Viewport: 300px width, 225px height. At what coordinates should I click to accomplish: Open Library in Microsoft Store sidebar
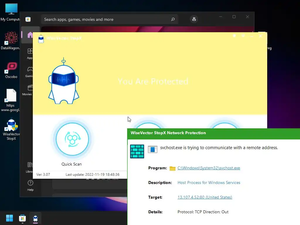pos(30,167)
